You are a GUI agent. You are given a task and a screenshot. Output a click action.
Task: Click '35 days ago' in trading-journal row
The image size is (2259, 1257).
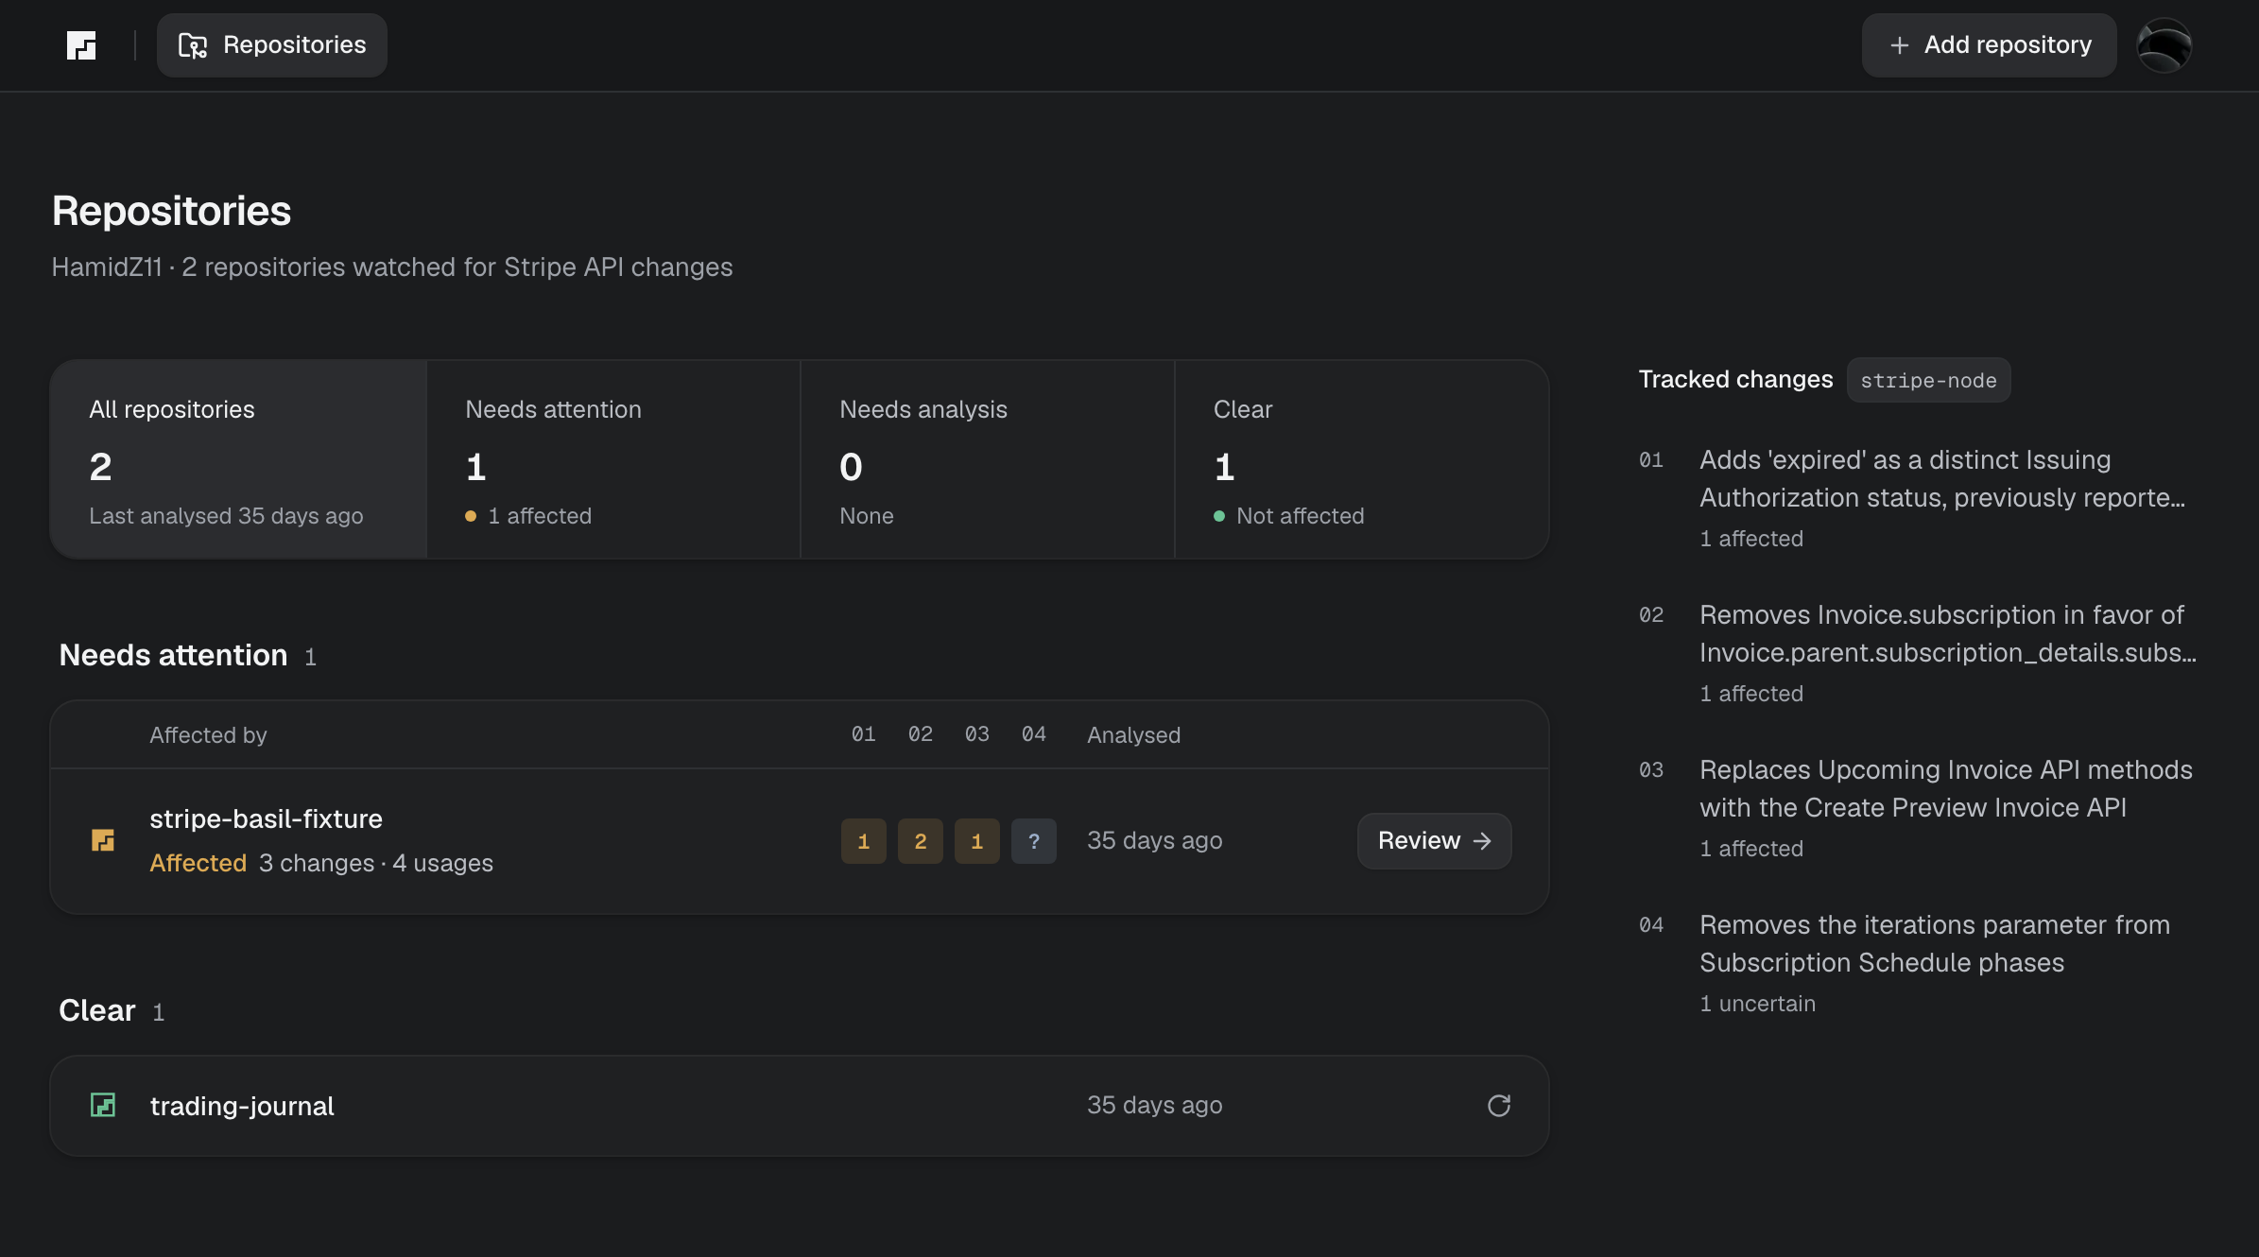coord(1154,1105)
